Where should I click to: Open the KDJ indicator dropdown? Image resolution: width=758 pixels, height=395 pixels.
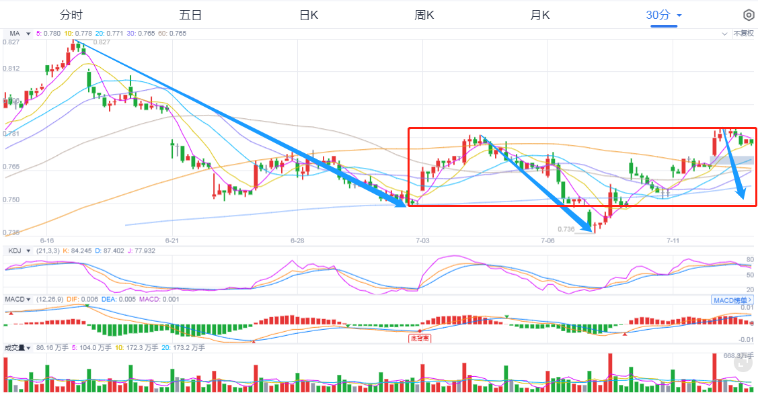coord(20,251)
